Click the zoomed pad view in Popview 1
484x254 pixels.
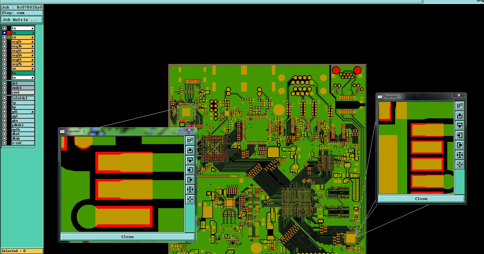coord(123,184)
